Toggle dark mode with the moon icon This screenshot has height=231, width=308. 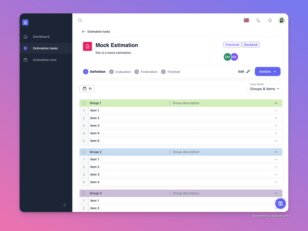point(258,20)
